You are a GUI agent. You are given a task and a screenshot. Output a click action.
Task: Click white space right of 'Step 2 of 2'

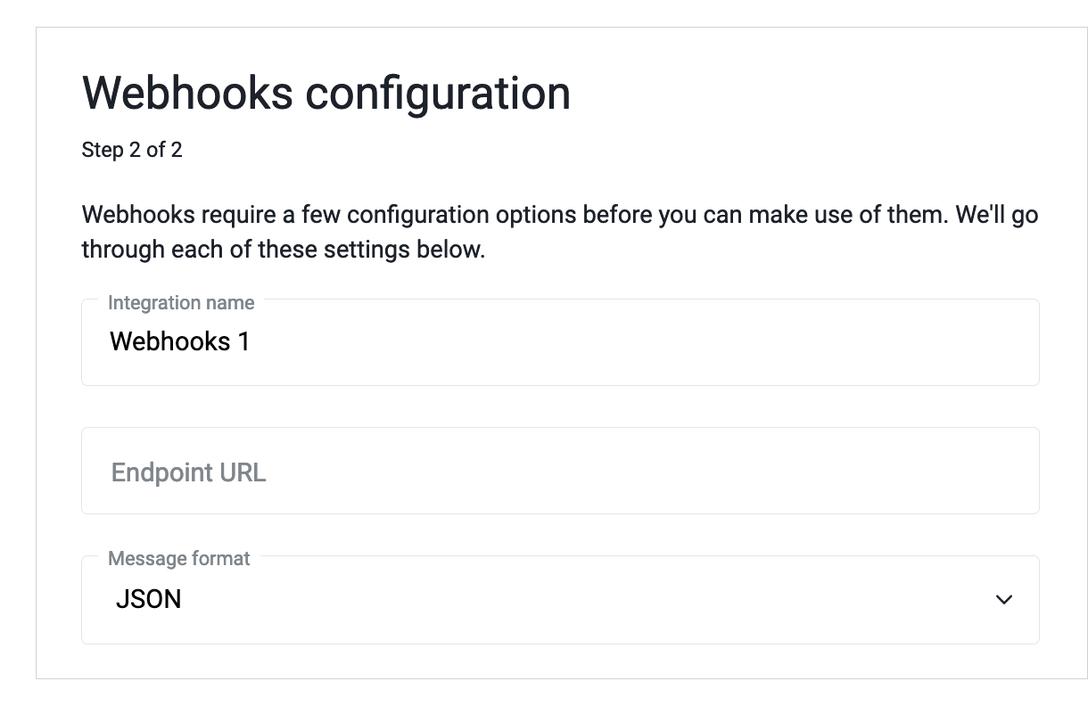click(535, 150)
